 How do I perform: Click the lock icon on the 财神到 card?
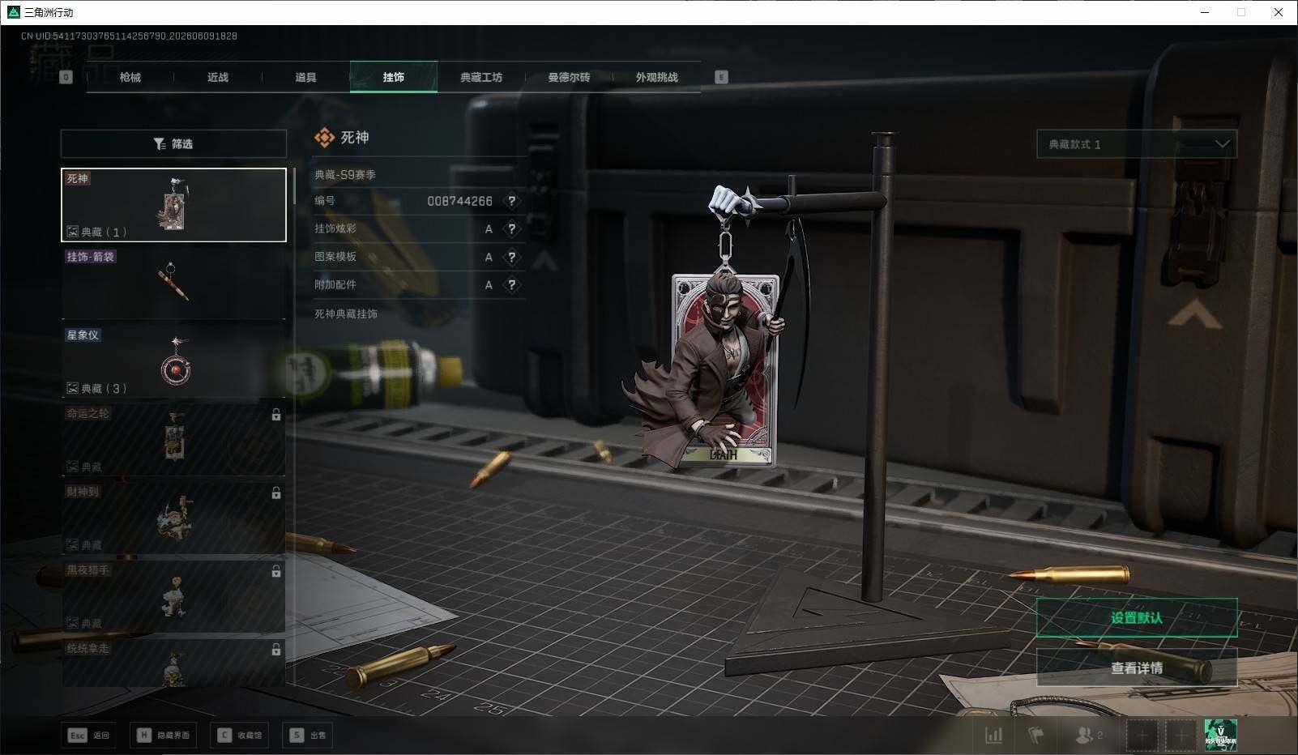click(x=276, y=493)
